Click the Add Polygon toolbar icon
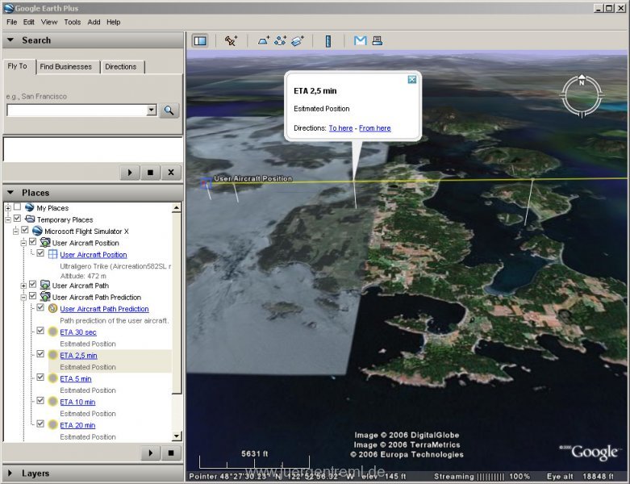This screenshot has width=630, height=484. (264, 40)
